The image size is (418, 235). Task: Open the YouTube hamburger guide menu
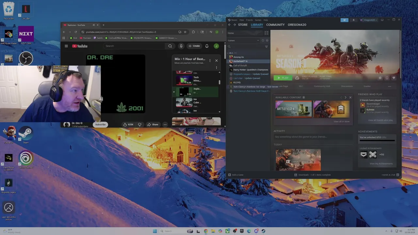click(x=66, y=46)
